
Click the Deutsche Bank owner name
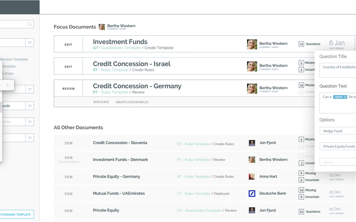pyautogui.click(x=273, y=194)
